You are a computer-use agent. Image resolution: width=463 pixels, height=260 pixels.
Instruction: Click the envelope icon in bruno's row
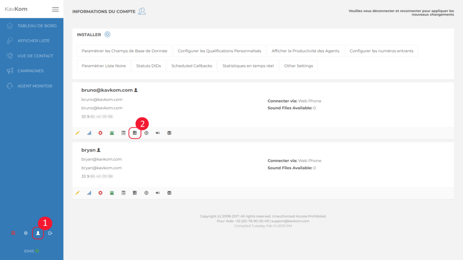click(169, 133)
